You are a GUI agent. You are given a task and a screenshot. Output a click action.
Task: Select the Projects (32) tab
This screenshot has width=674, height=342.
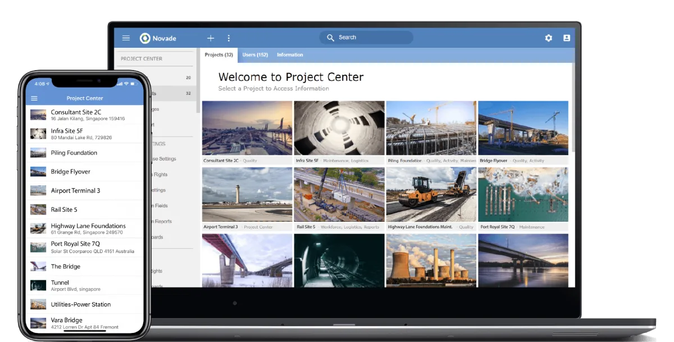(x=218, y=55)
